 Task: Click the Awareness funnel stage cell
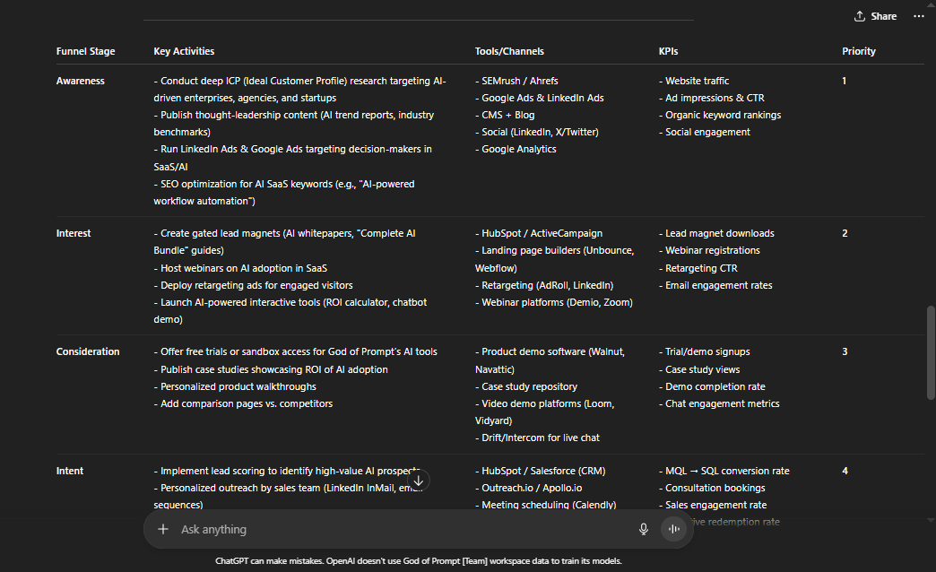click(80, 81)
